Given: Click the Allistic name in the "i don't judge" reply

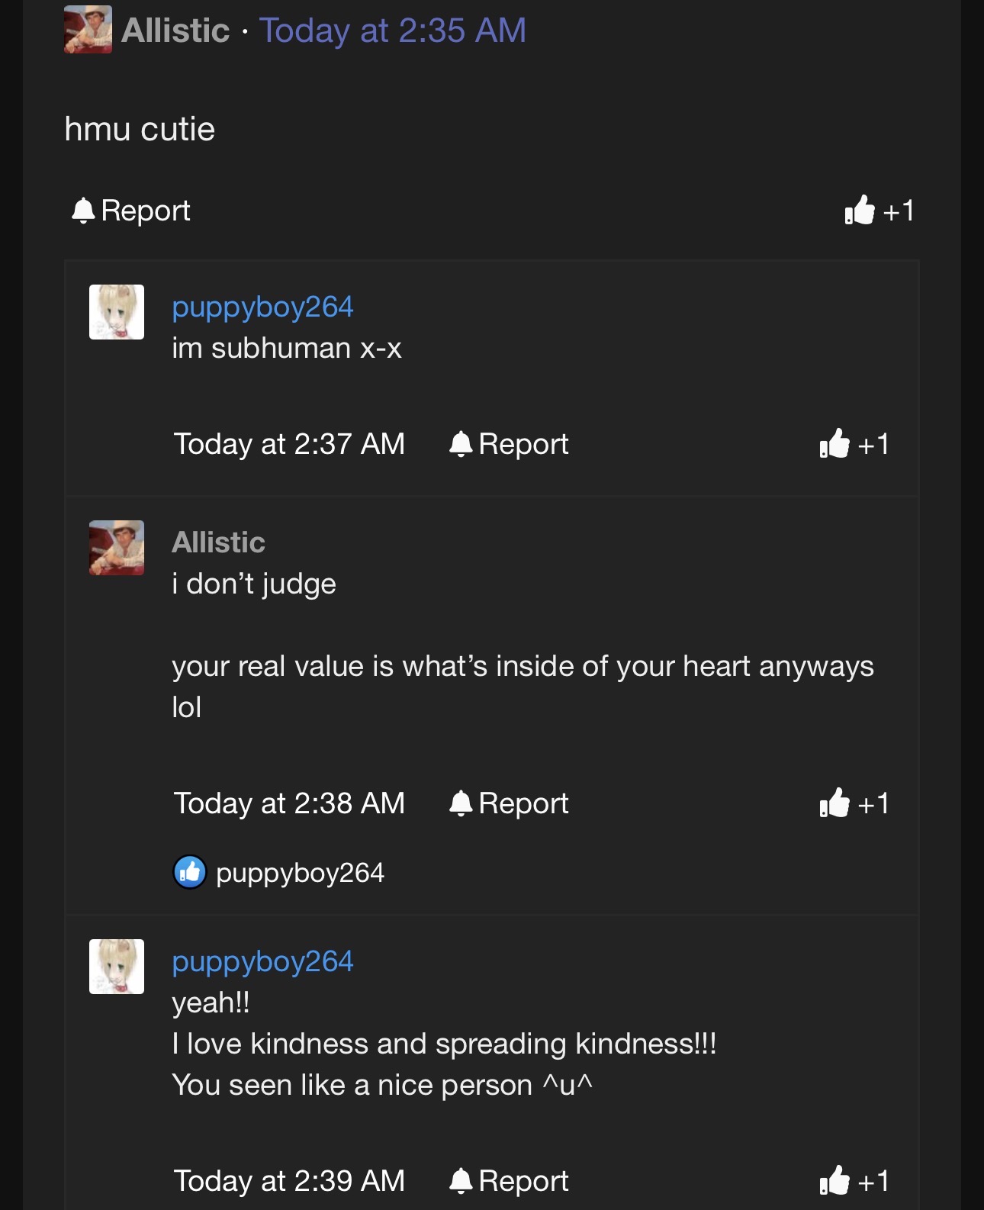Looking at the screenshot, I should click(218, 542).
